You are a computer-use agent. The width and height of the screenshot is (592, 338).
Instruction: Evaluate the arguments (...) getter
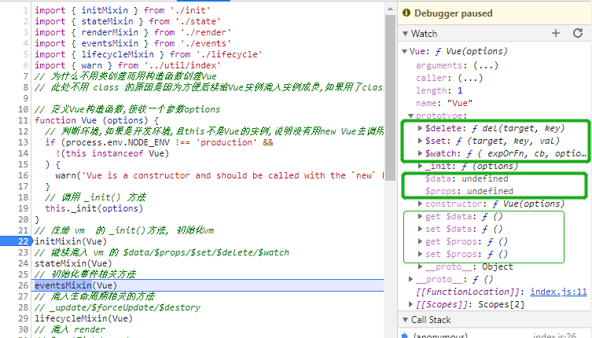tap(486, 65)
